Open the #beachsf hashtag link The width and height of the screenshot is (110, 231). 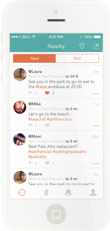pos(37,119)
